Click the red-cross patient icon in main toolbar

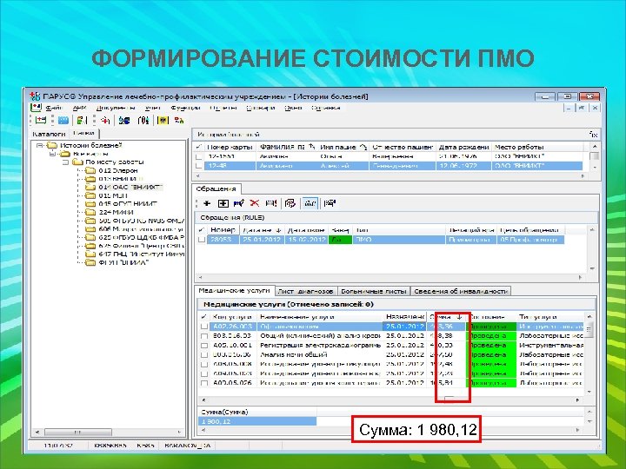(105, 120)
